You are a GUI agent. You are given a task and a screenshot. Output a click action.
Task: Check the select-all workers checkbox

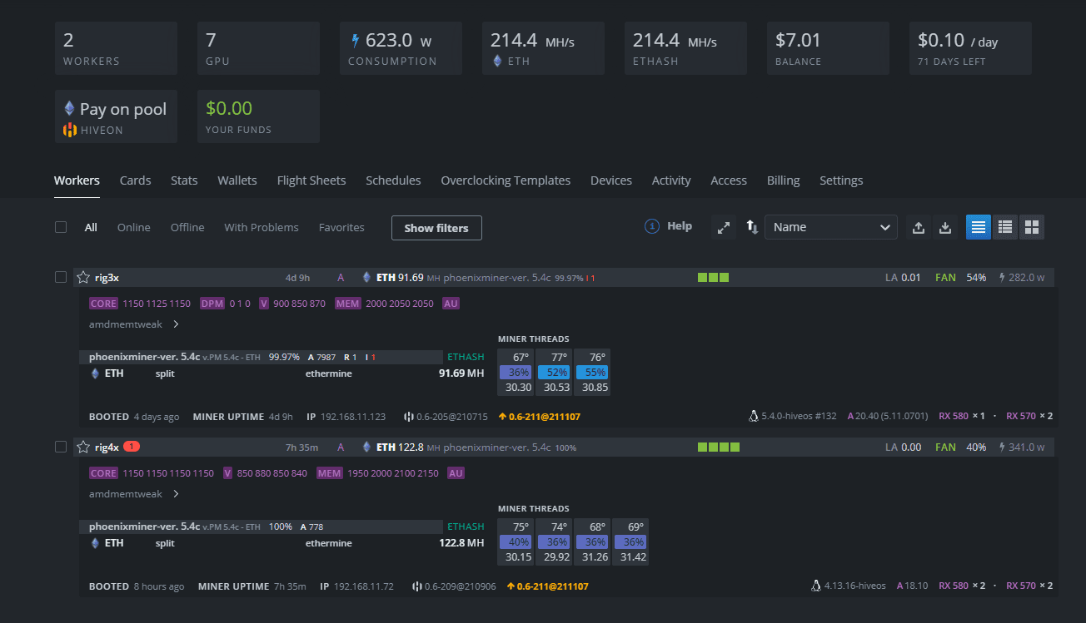point(61,227)
